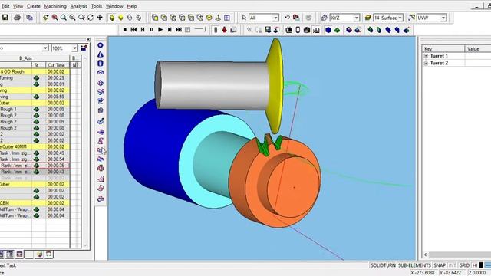This screenshot has width=491, height=276.
Task: Open the UVW workplane dropdown
Action: 443,18
